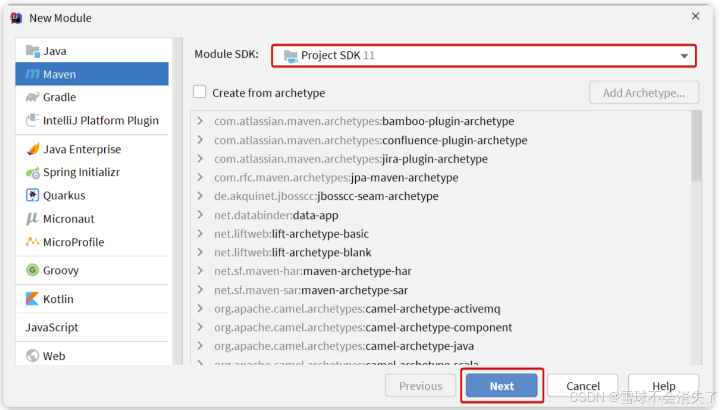
Task: Select maven-archetype-har text
Action: pyautogui.click(x=357, y=271)
